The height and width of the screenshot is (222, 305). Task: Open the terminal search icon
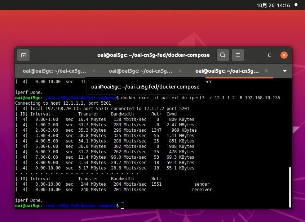click(223, 55)
